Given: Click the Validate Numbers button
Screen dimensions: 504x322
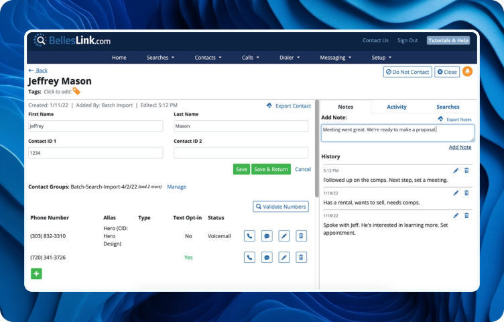Looking at the screenshot, I should point(281,207).
